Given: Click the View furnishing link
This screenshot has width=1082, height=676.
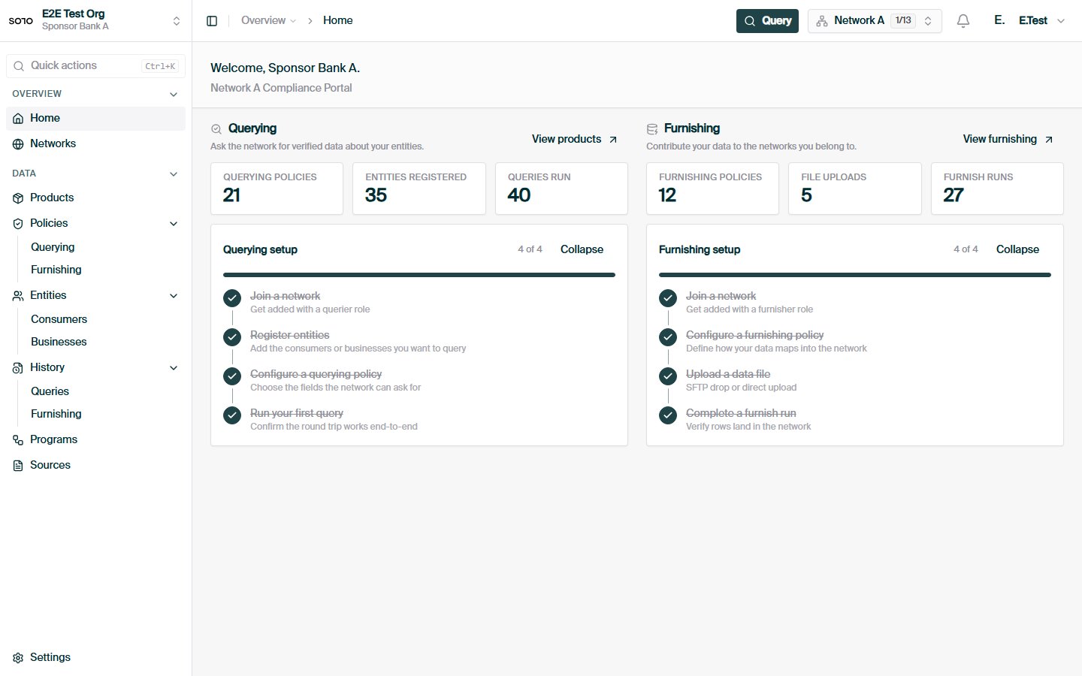Looking at the screenshot, I should click(x=1008, y=139).
